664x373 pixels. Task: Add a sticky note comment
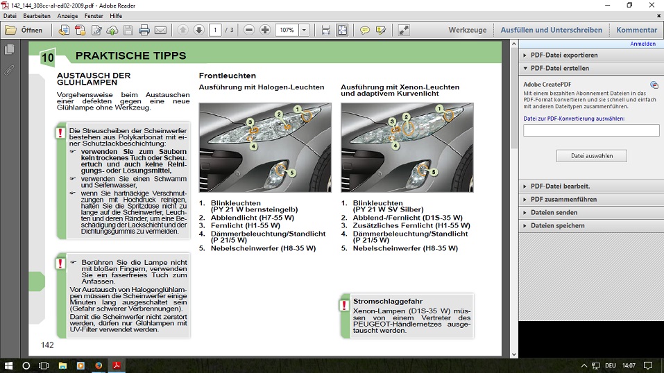364,31
